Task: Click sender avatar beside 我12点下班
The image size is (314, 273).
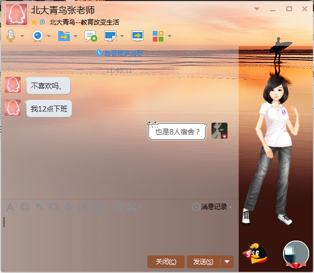Action: tap(13, 108)
